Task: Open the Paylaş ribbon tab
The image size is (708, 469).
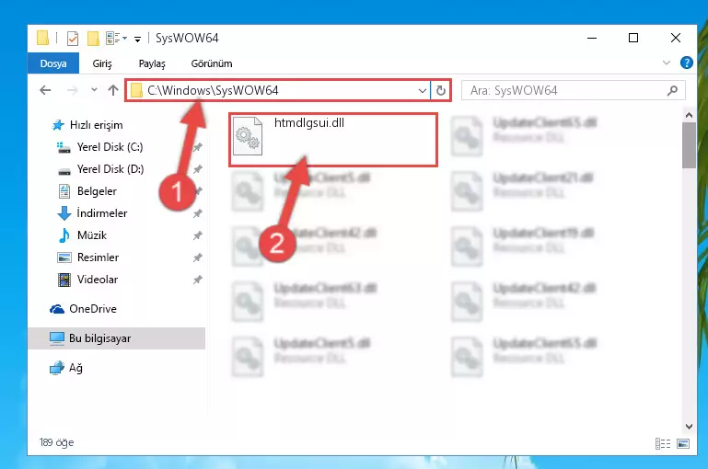Action: (152, 63)
